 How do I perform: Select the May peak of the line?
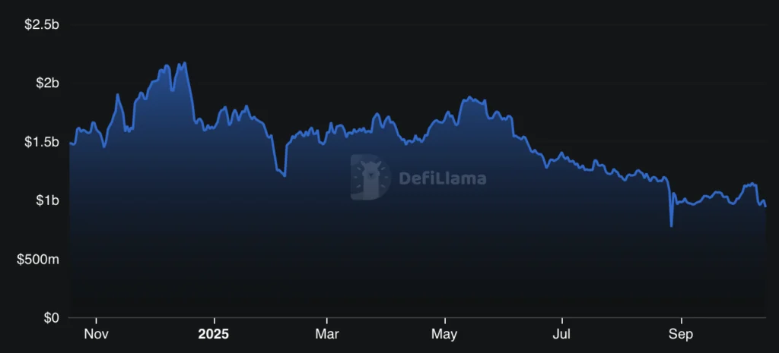[469, 97]
